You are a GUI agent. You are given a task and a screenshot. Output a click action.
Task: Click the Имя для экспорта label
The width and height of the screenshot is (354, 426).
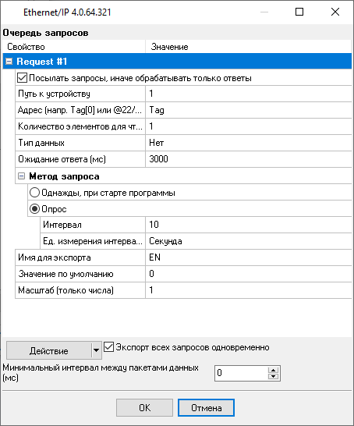(55, 257)
